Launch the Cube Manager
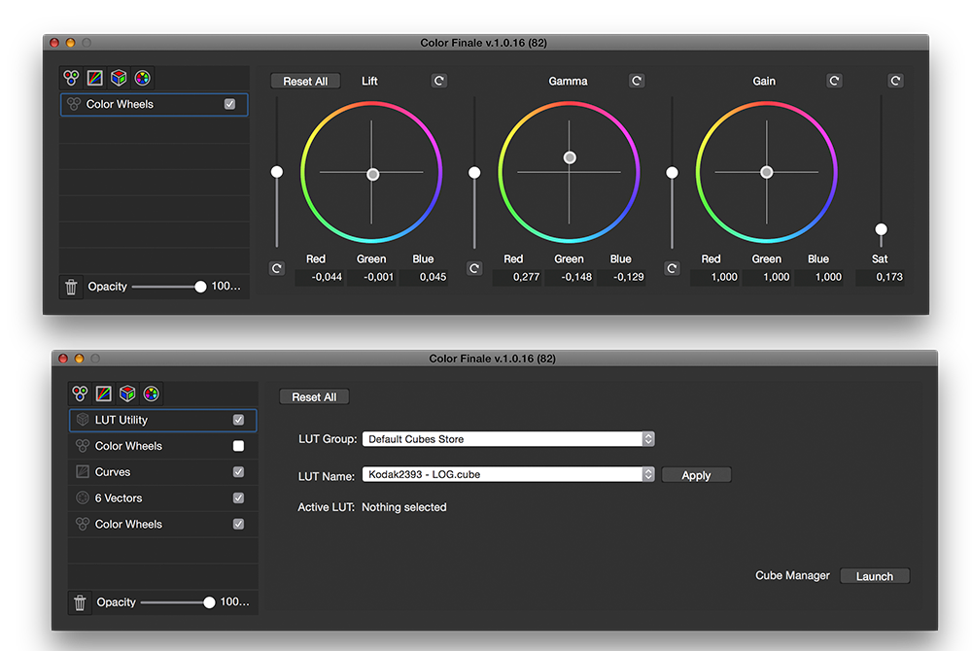This screenshot has height=651, width=972. (874, 576)
